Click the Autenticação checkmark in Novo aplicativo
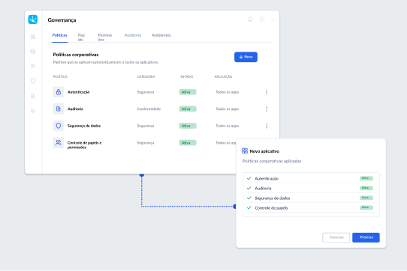407x271 pixels. tap(249, 178)
